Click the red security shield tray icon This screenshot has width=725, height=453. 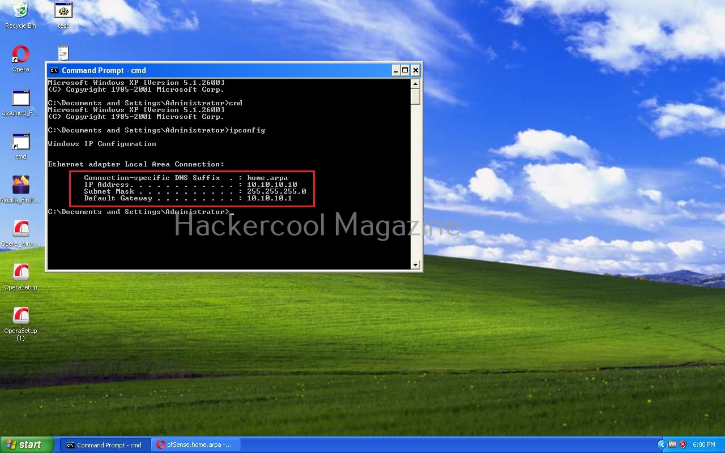pos(683,445)
